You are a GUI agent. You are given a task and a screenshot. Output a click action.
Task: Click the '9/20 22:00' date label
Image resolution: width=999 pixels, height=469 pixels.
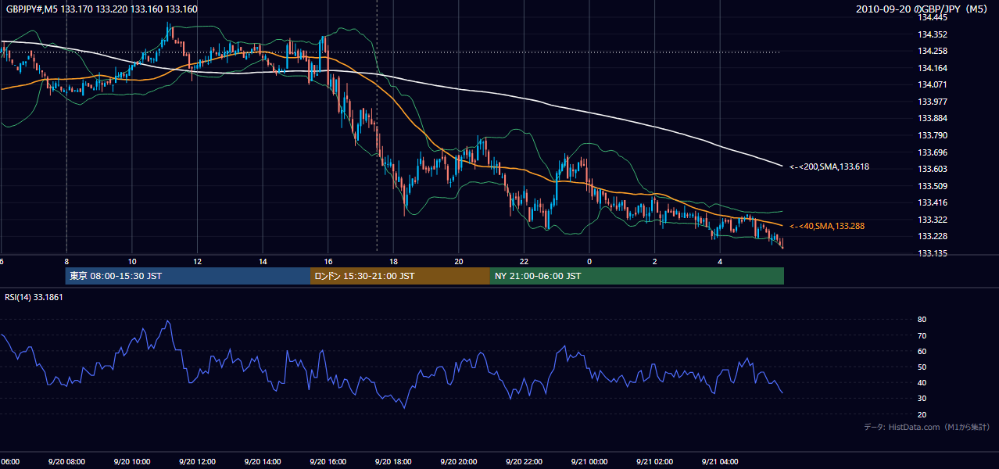click(523, 462)
